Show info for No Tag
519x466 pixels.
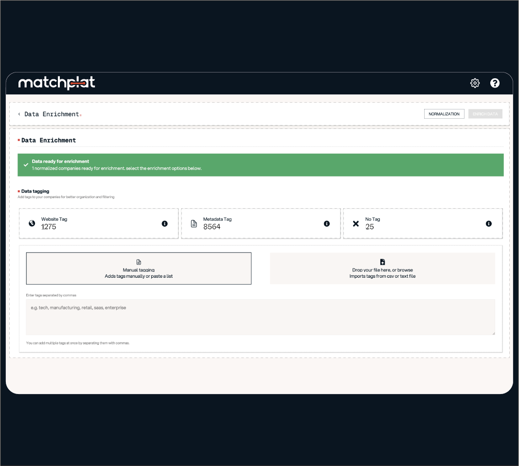[488, 224]
